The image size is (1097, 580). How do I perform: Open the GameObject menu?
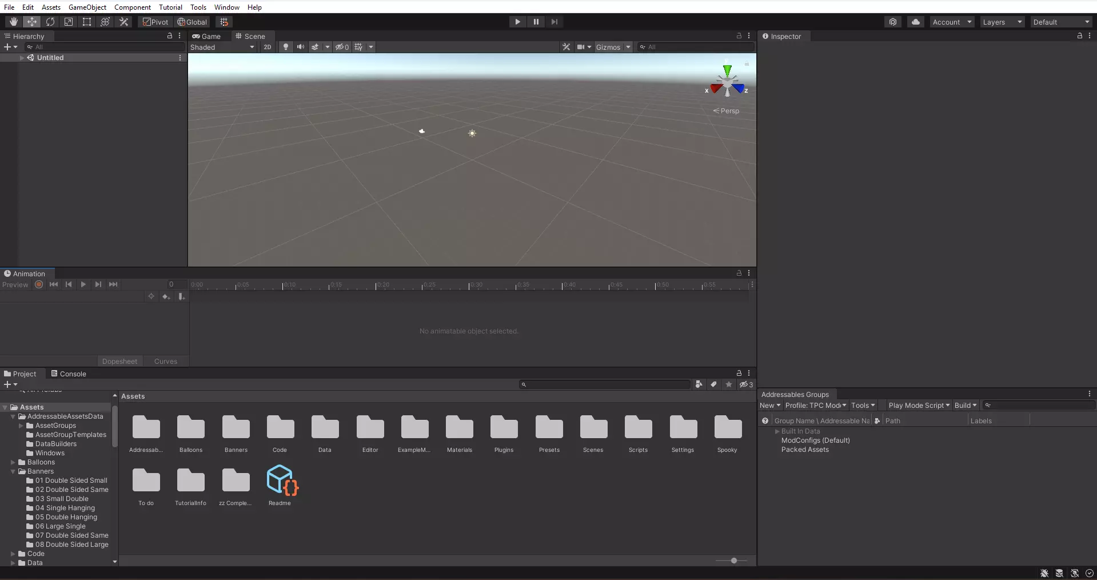coord(87,7)
